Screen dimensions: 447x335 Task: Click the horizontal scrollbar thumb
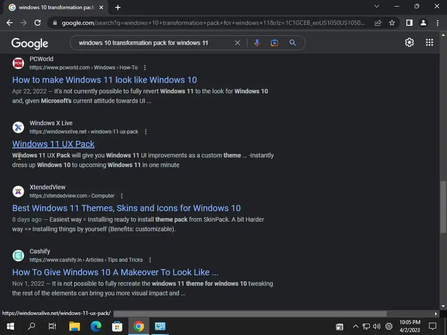tap(250, 314)
